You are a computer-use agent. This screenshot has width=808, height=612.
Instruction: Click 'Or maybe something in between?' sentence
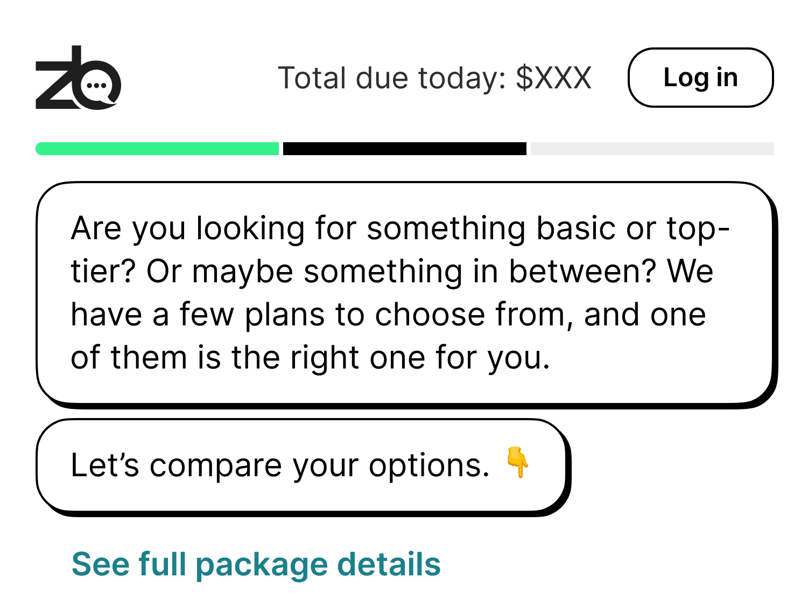coord(401,271)
